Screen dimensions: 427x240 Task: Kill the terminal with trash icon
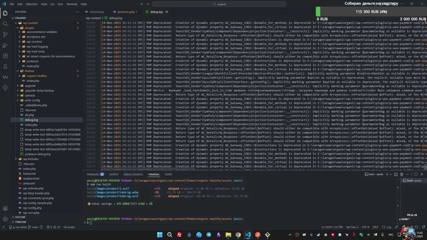[402, 174]
